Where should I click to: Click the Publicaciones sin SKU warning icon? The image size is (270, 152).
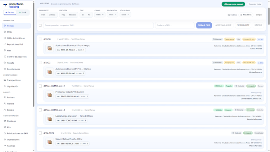5,133
